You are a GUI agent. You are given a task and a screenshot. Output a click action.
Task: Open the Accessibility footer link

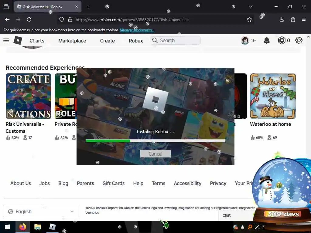click(188, 183)
